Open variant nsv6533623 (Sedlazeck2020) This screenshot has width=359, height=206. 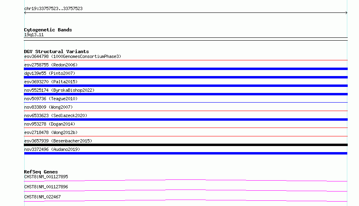(x=56, y=115)
